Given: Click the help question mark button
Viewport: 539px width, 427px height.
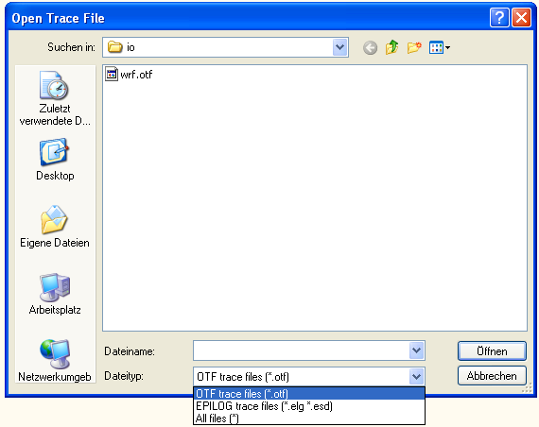Looking at the screenshot, I should [x=499, y=17].
